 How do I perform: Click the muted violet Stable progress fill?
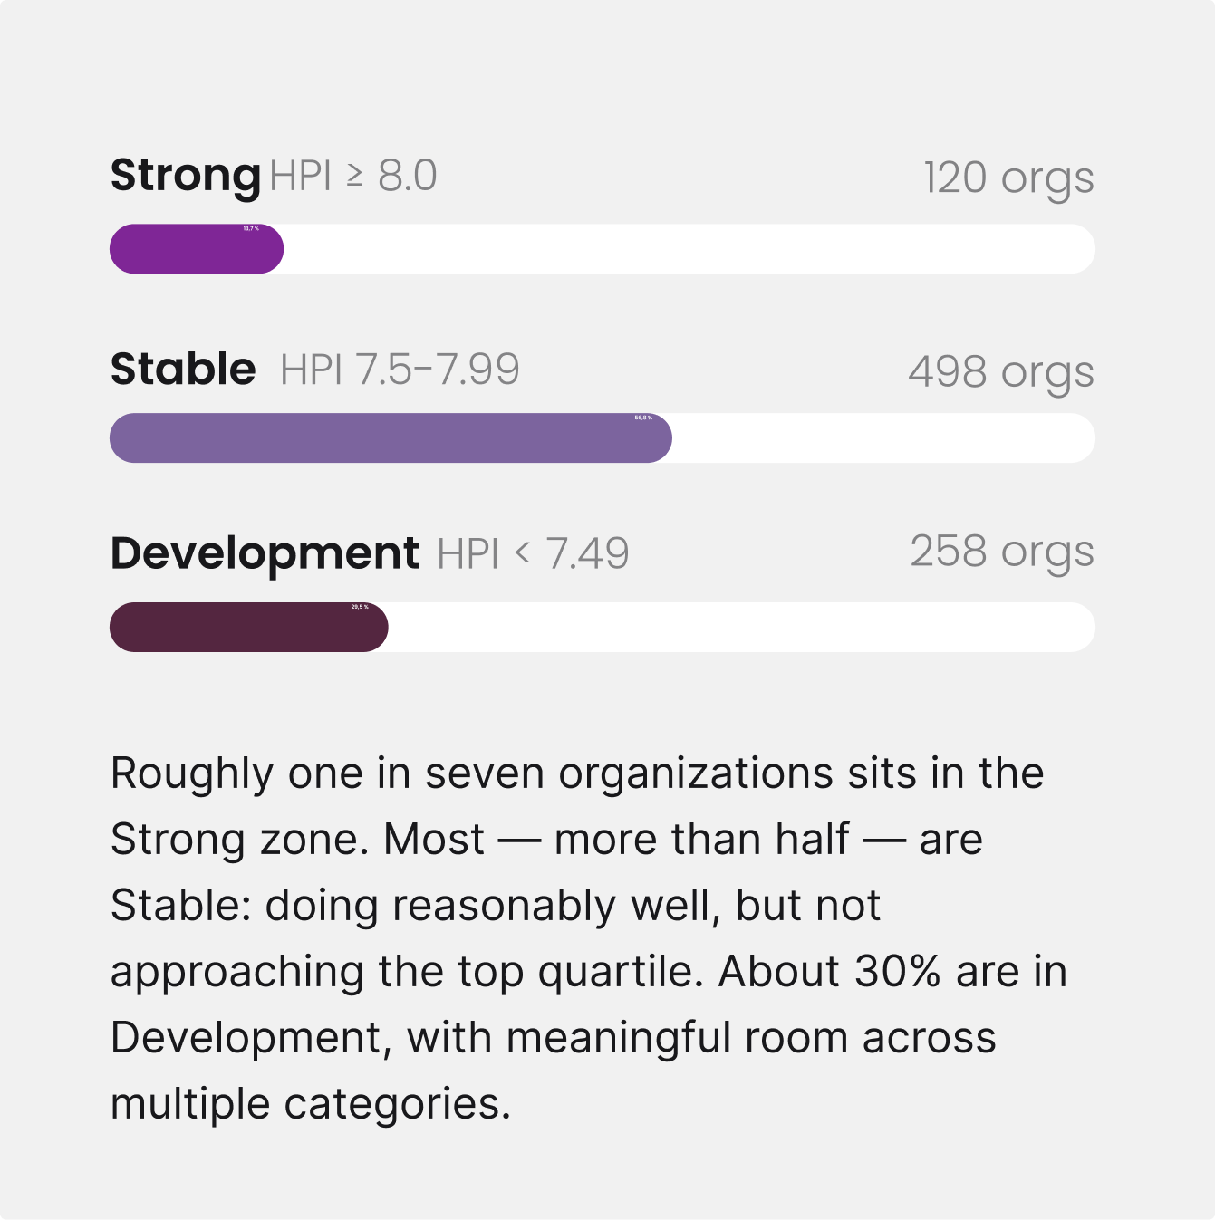click(391, 438)
